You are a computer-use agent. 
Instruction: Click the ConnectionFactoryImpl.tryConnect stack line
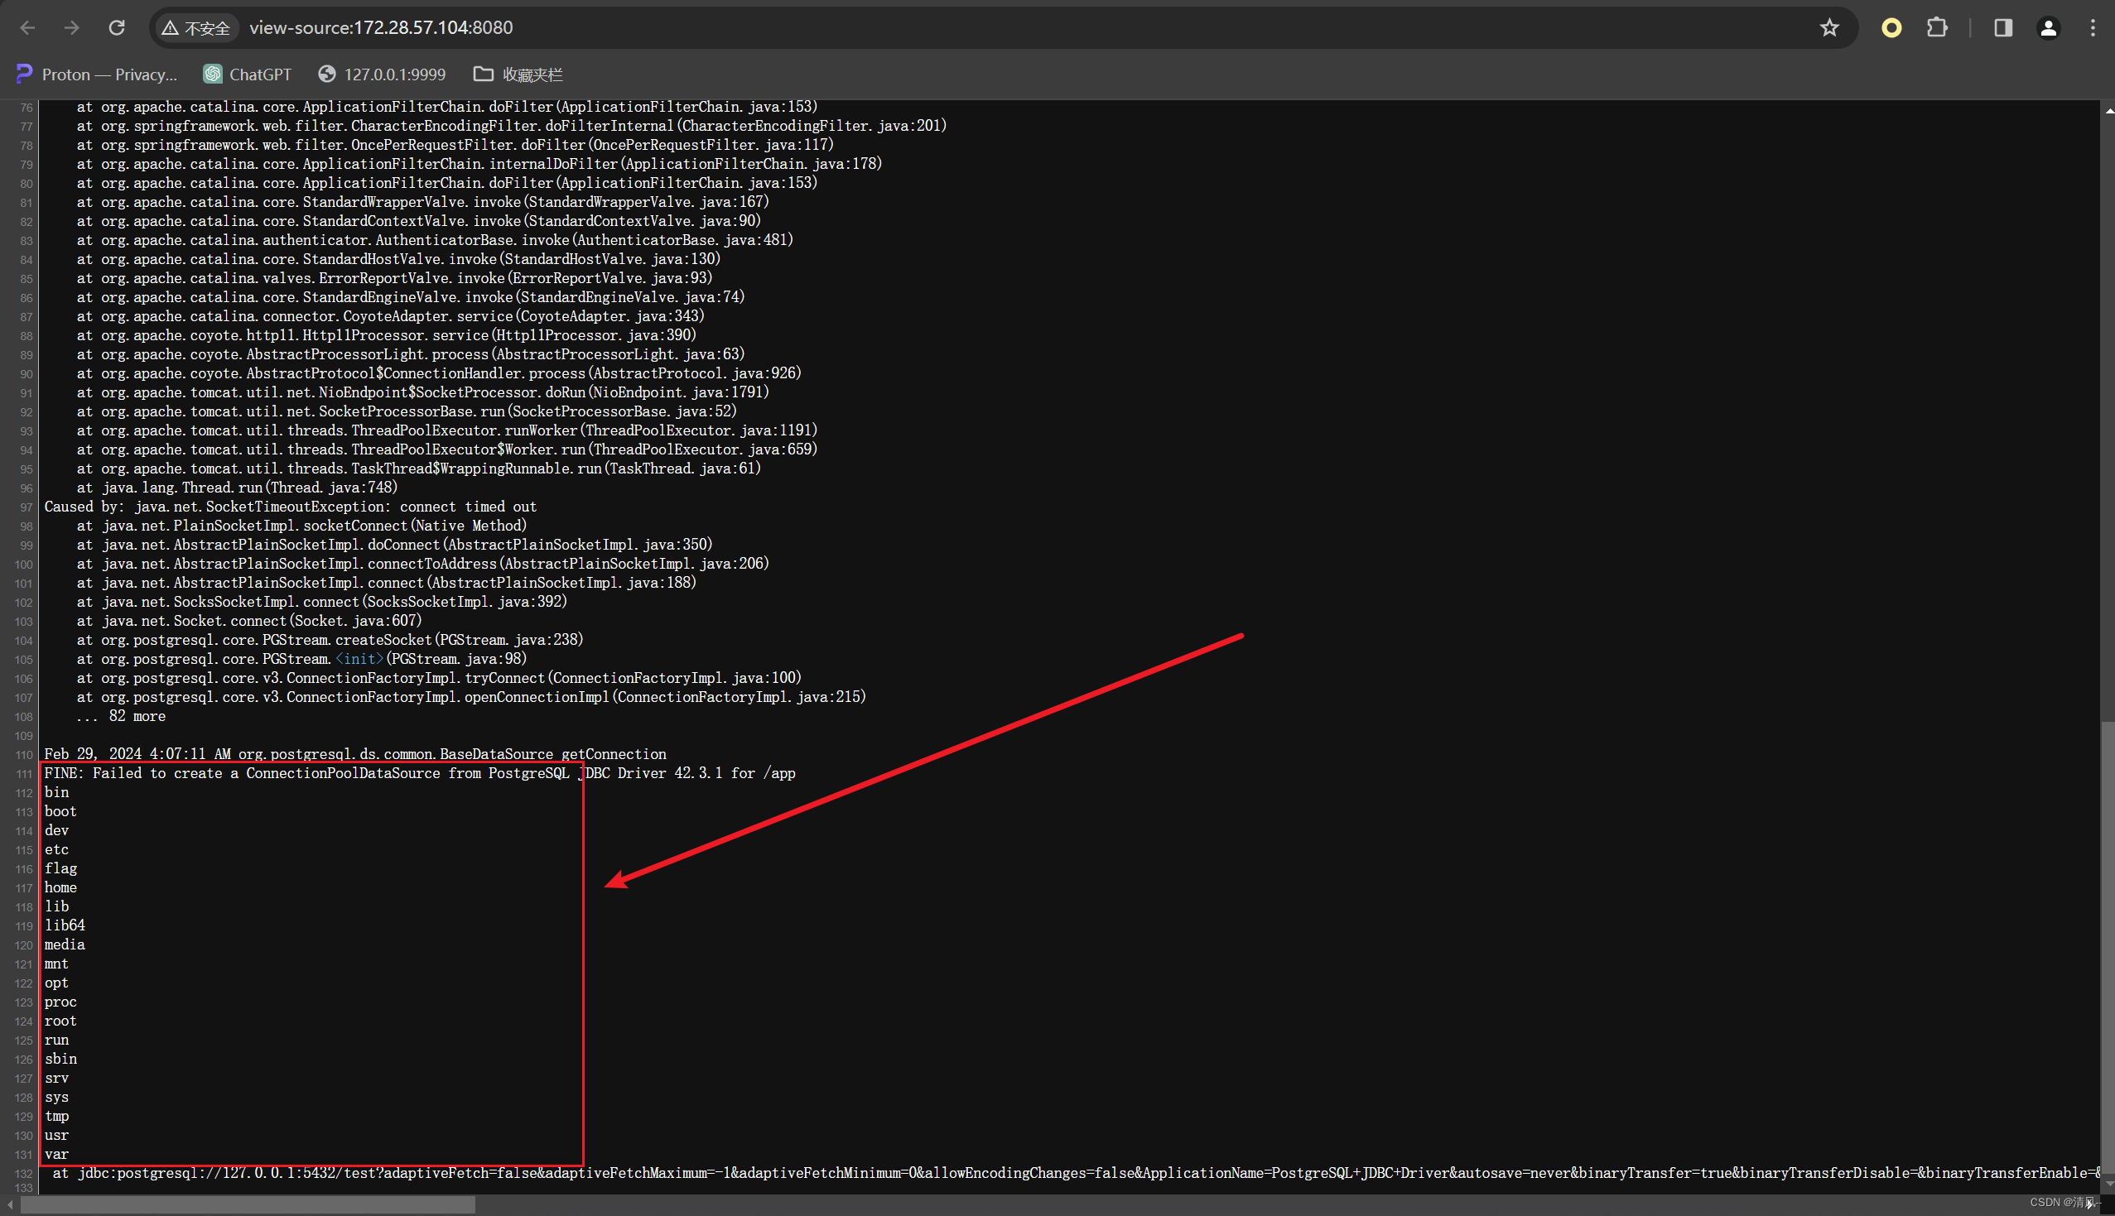(x=439, y=678)
